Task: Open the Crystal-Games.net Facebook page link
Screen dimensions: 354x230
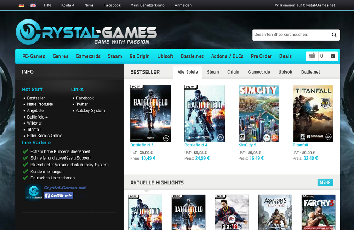Action: pos(65,188)
